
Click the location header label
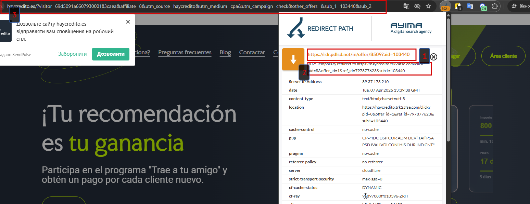pyautogui.click(x=296, y=107)
